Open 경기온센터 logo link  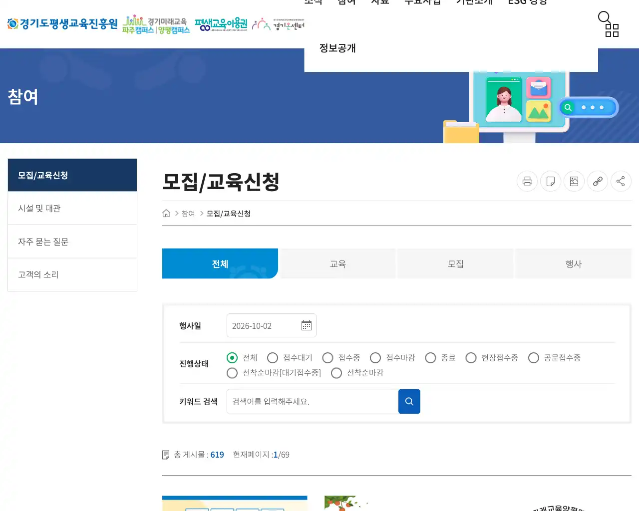[x=278, y=24]
